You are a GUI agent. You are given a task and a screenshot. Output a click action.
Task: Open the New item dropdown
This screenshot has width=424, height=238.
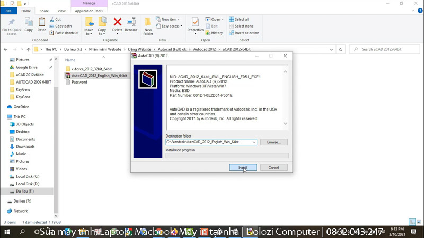pyautogui.click(x=167, y=20)
